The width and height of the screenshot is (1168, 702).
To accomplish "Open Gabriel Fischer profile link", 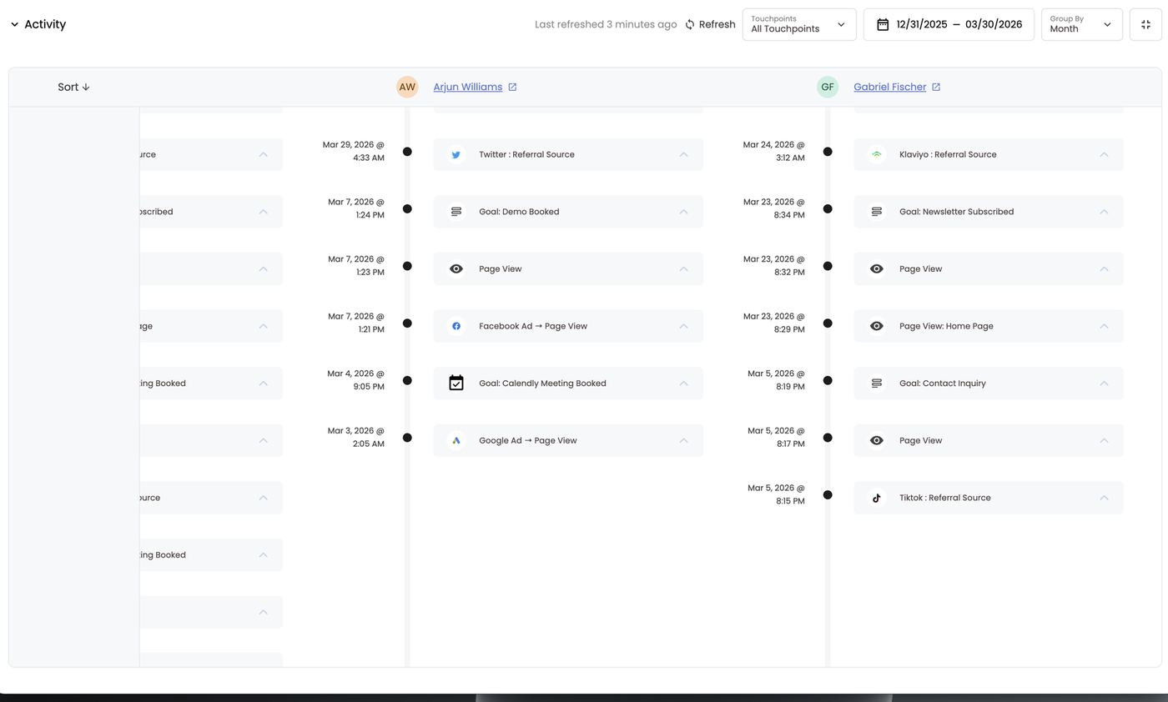I will pos(889,87).
